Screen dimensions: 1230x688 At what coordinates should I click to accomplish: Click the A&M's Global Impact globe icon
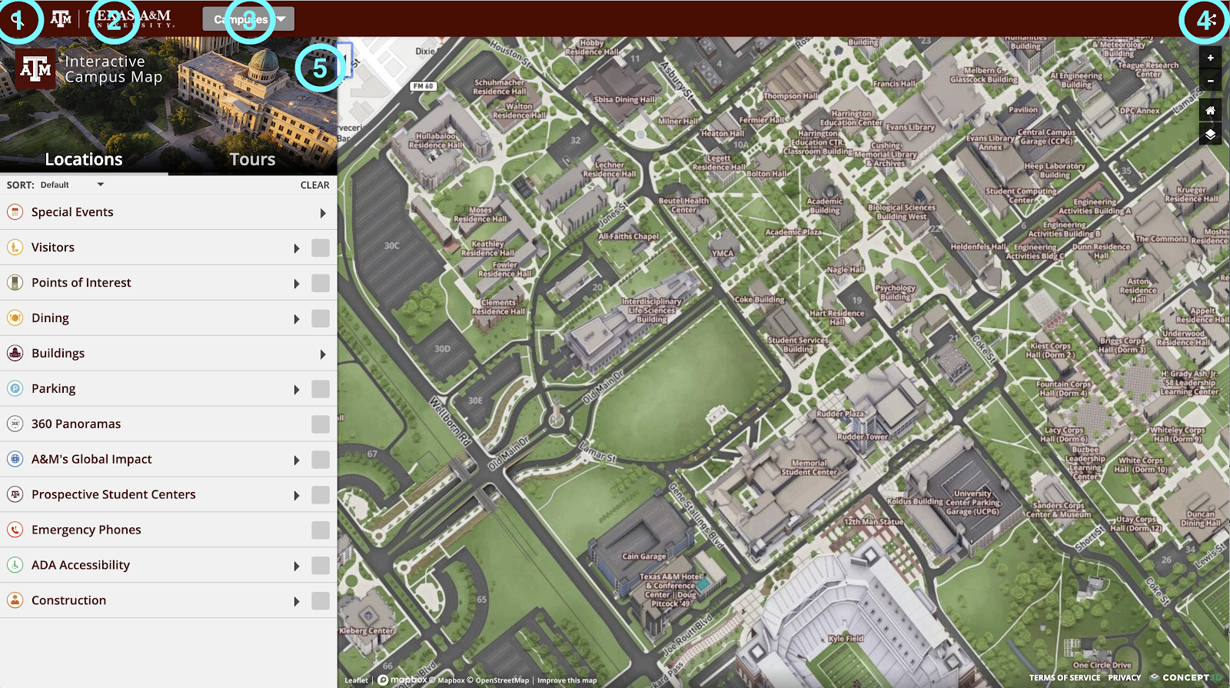coord(15,460)
